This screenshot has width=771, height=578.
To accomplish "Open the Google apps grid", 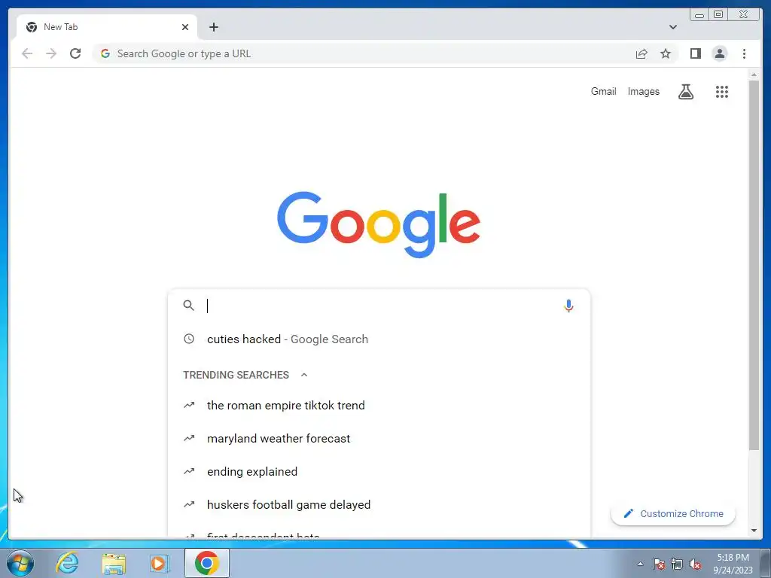I will pos(721,91).
